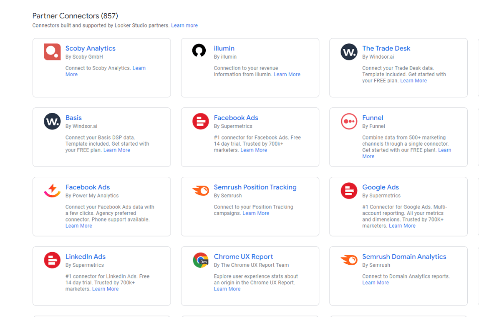
Task: Click Learn More in Google Ads card
Action: click(x=402, y=226)
